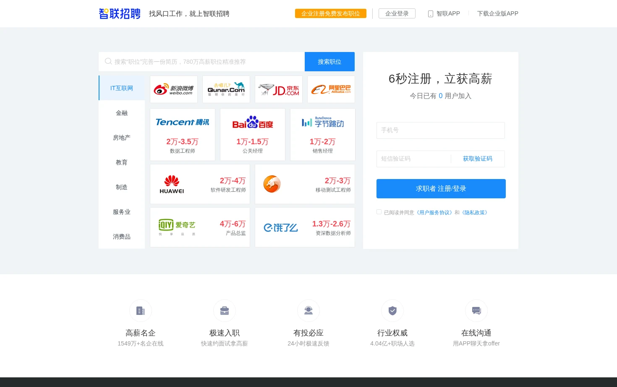This screenshot has width=617, height=387.
Task: Click the 行业权威 shield icon
Action: tap(392, 311)
